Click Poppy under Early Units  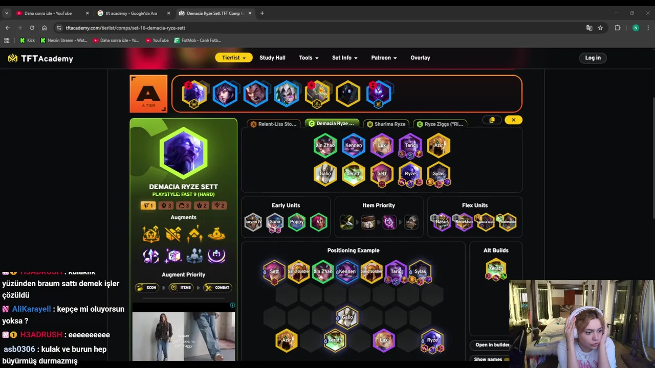point(297,222)
